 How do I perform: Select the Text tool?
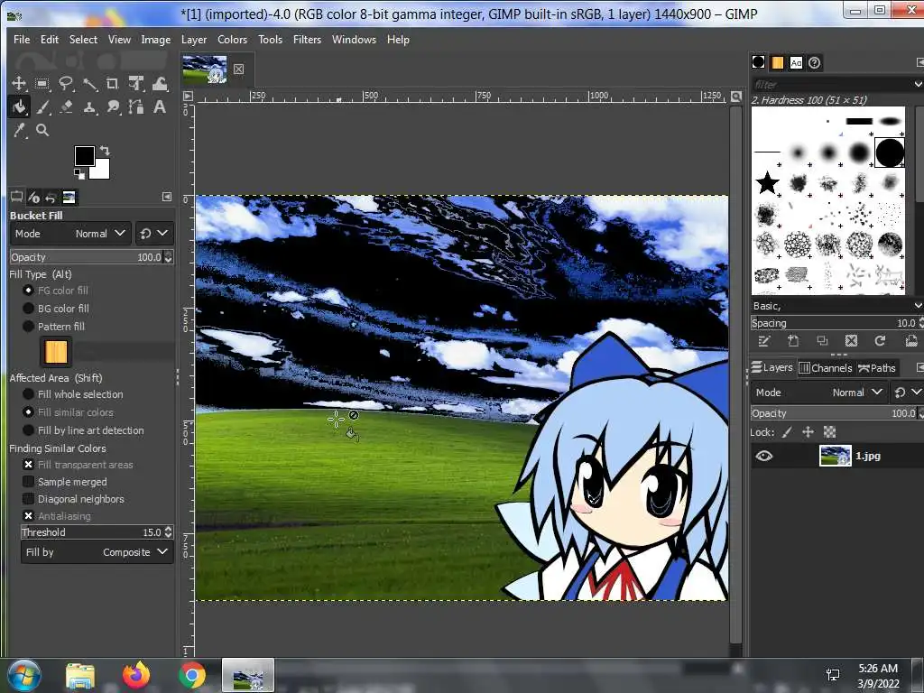160,107
